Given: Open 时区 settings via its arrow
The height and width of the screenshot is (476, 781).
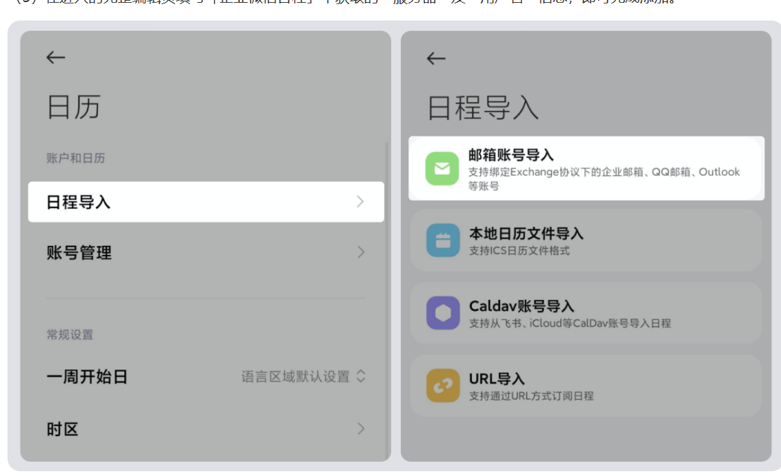Looking at the screenshot, I should point(361,429).
